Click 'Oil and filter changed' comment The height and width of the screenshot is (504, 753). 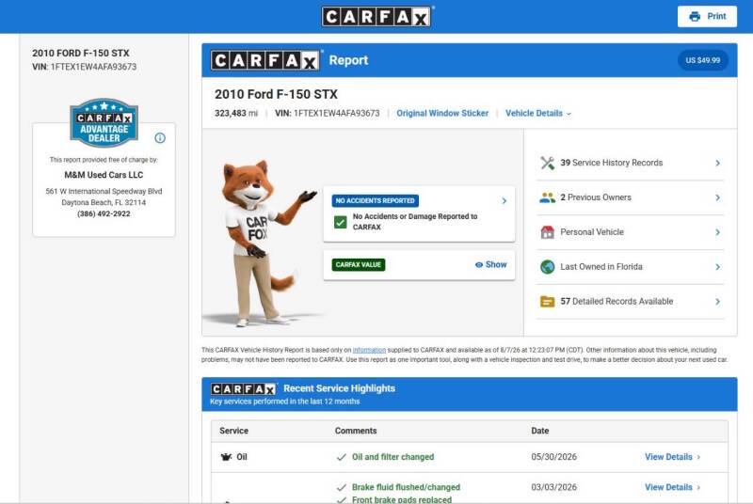[393, 457]
